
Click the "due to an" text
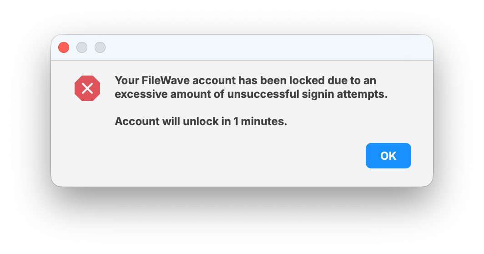click(x=353, y=81)
